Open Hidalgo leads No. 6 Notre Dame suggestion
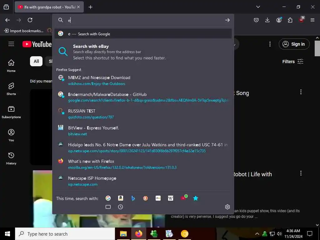320x240 pixels. click(x=143, y=147)
